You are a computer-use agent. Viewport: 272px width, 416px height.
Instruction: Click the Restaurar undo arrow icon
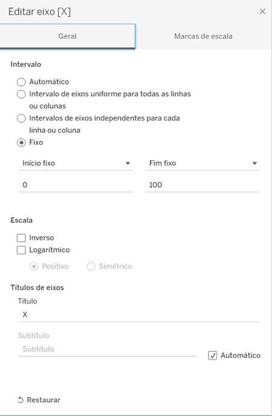click(x=21, y=400)
